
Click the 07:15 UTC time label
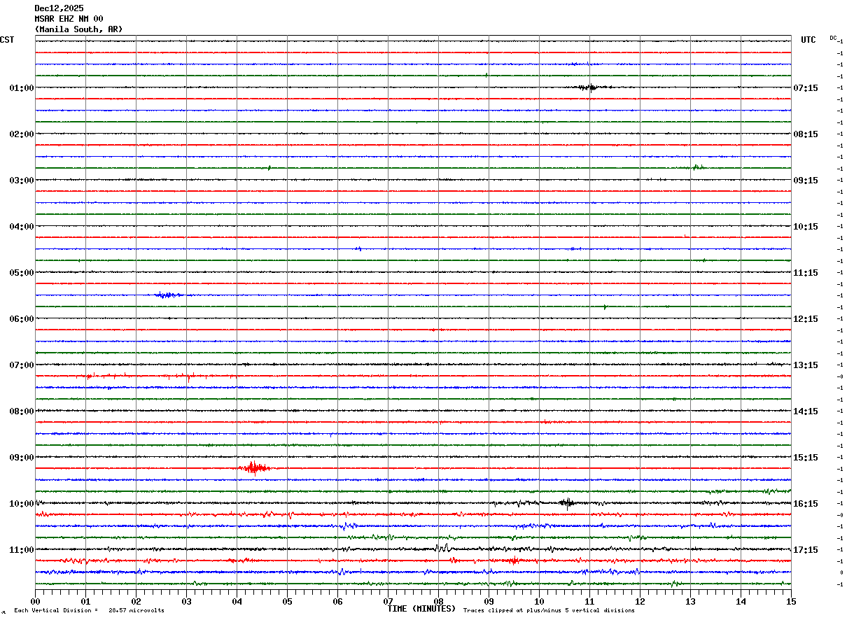806,88
